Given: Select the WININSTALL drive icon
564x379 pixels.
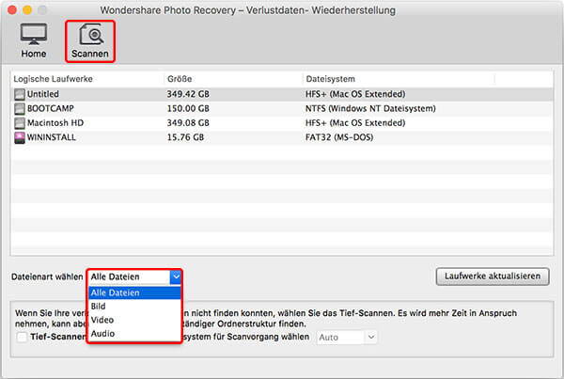Looking at the screenshot, I should 20,137.
